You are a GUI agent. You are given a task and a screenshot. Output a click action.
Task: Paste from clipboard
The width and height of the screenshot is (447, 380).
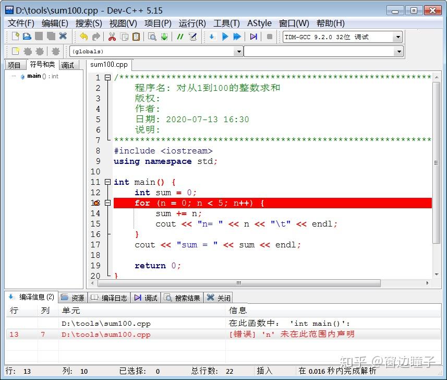point(136,37)
